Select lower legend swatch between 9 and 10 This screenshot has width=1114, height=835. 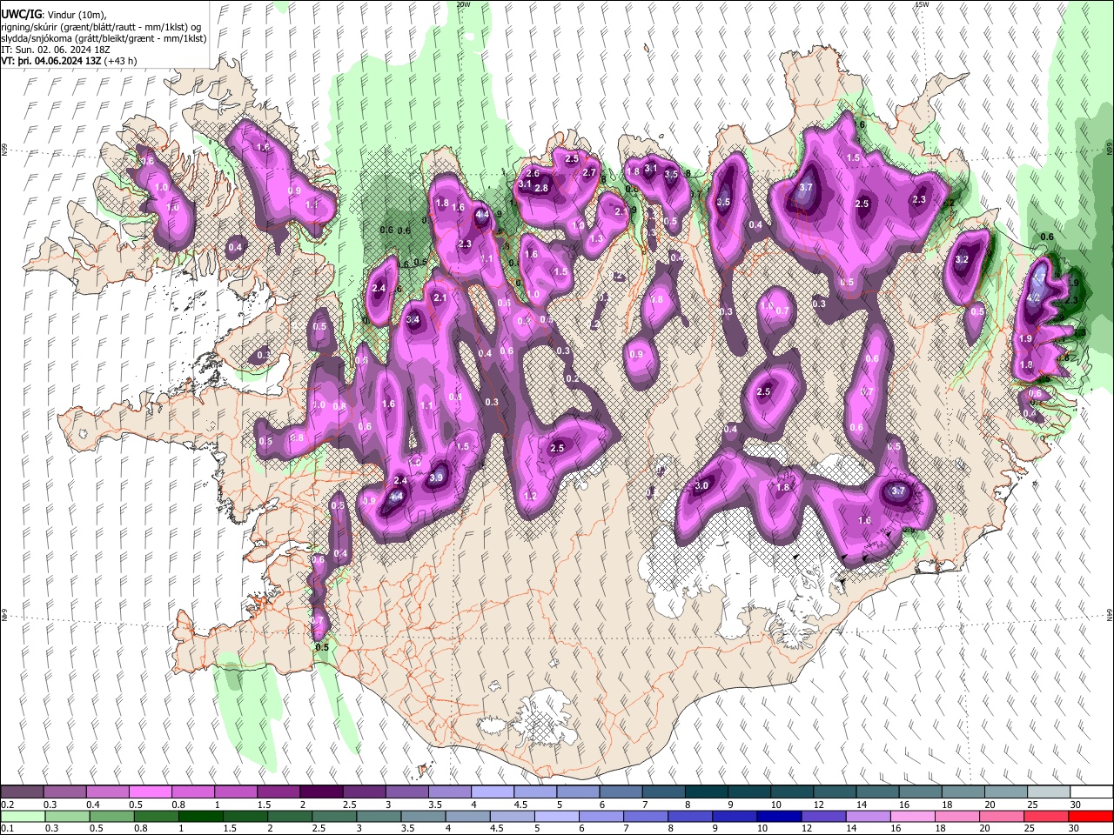(x=735, y=816)
